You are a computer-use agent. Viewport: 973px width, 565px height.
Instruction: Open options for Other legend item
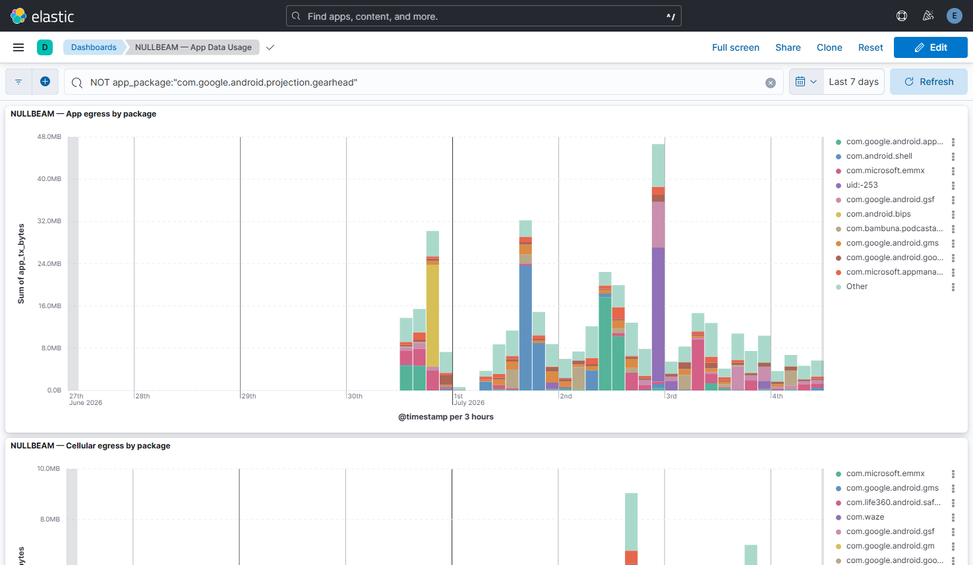click(953, 286)
